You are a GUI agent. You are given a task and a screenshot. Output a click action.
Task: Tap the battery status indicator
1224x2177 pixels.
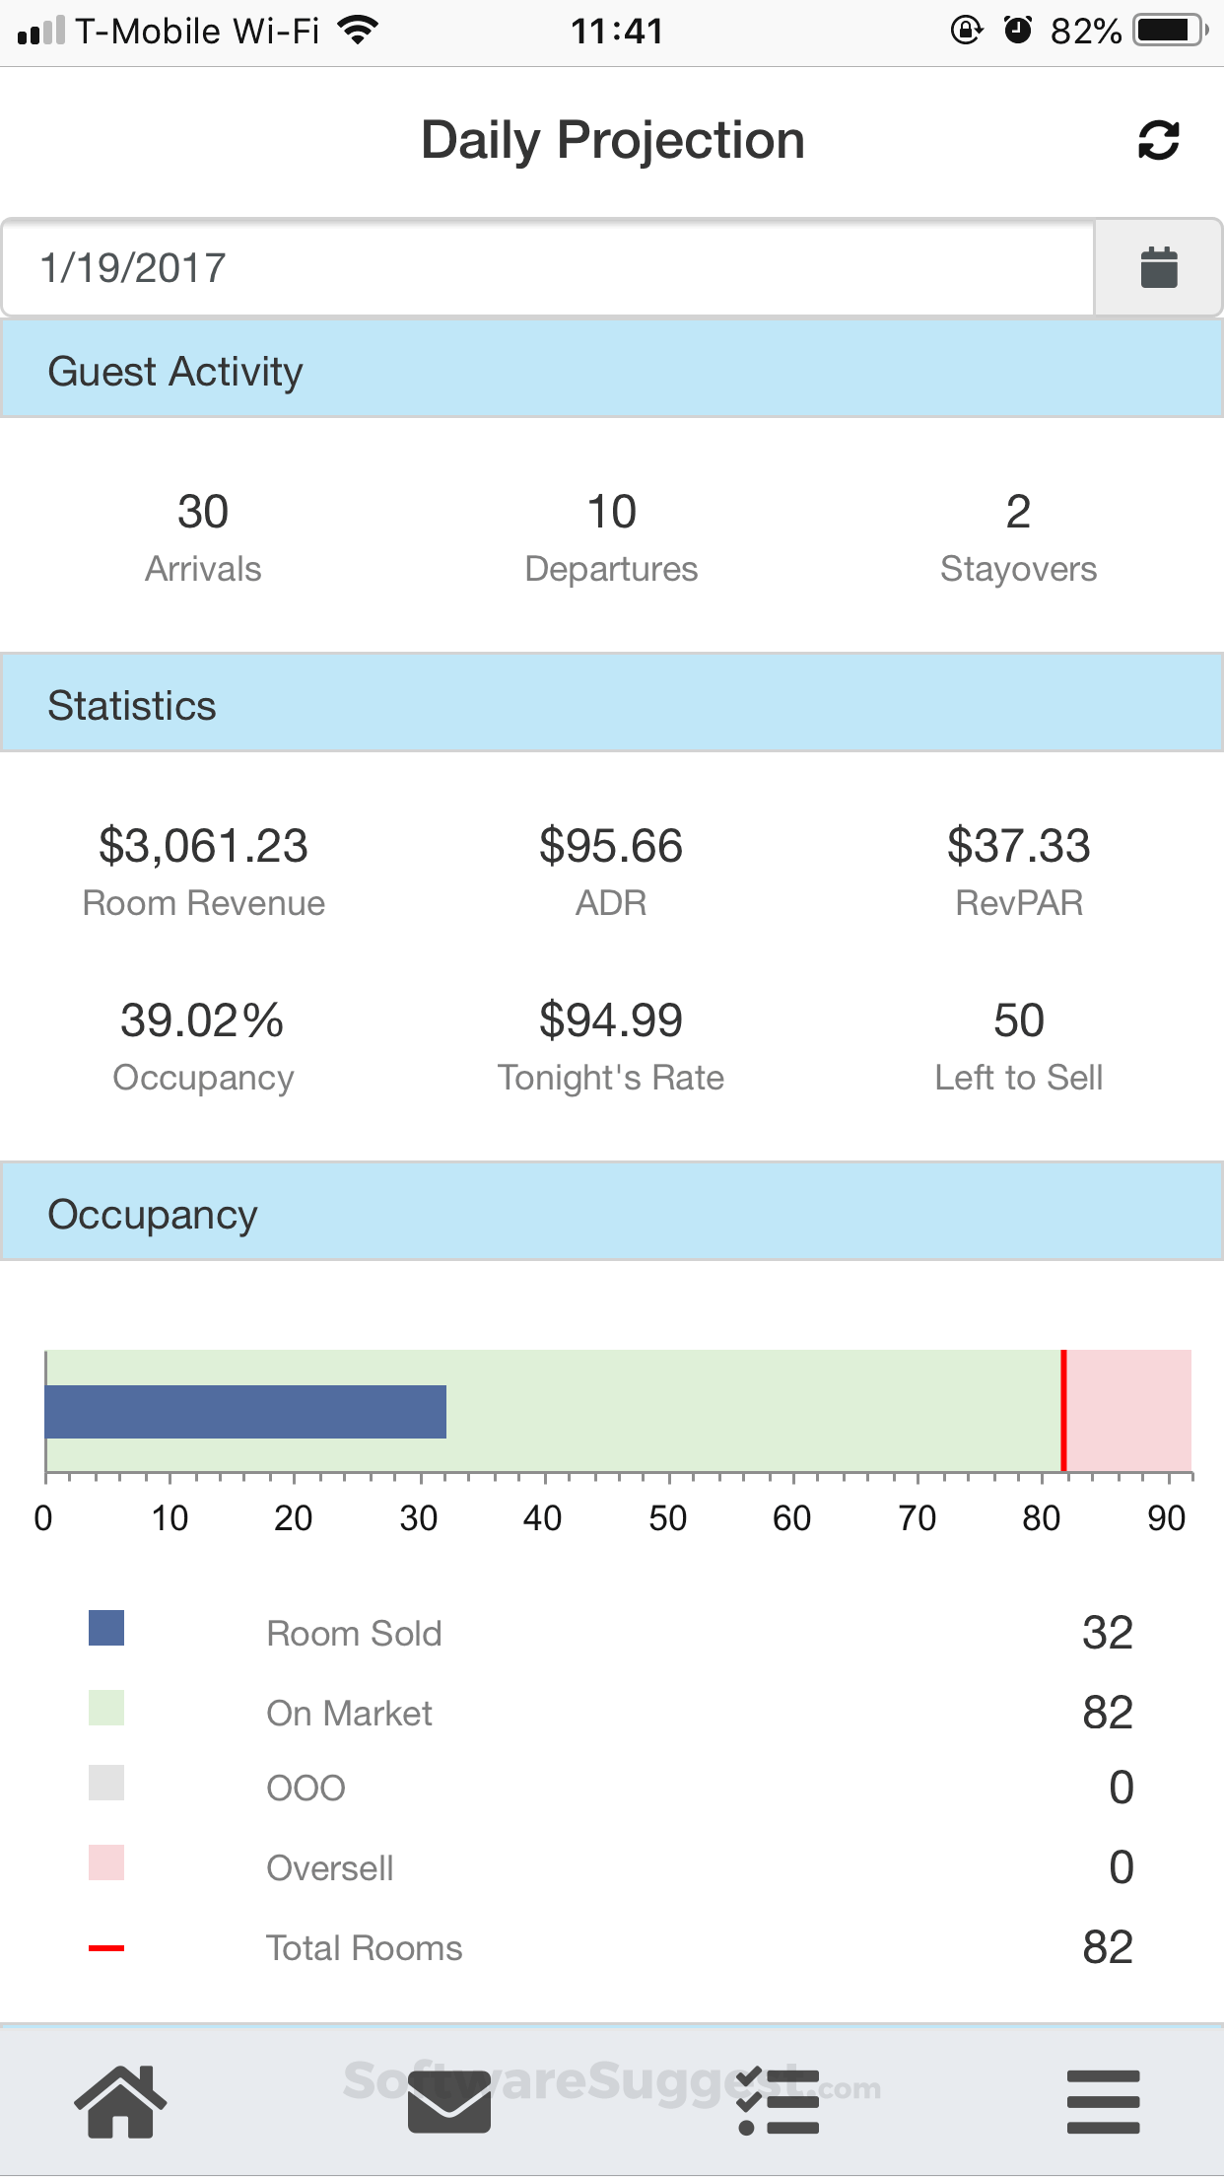point(1170,31)
